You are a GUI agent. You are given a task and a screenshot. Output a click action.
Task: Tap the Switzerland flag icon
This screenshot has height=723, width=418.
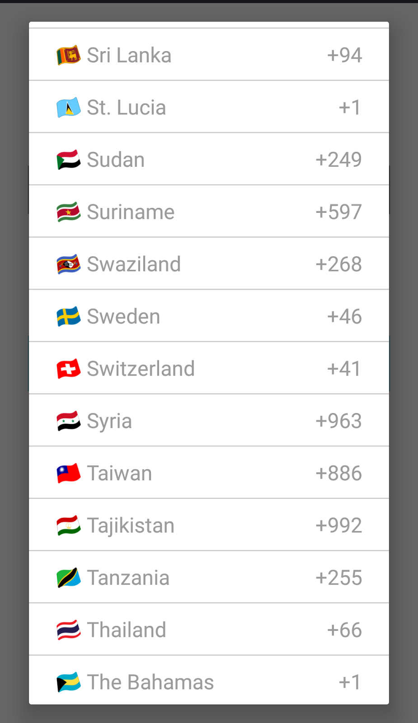tap(69, 369)
